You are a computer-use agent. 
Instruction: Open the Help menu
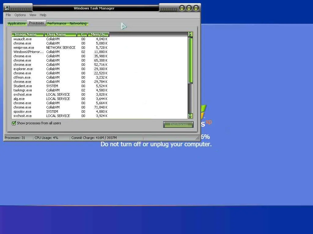pos(43,15)
